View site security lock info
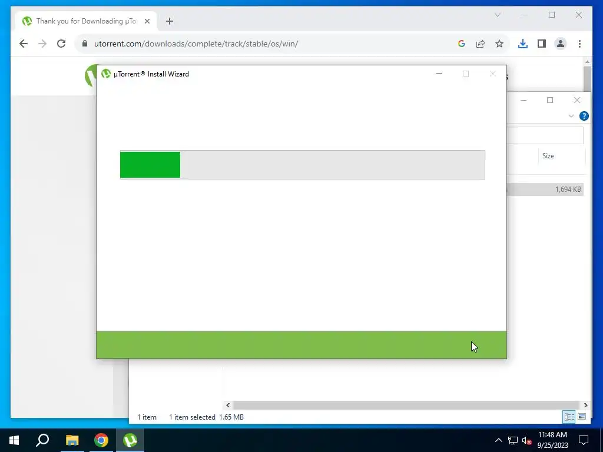The width and height of the screenshot is (603, 452). point(85,44)
